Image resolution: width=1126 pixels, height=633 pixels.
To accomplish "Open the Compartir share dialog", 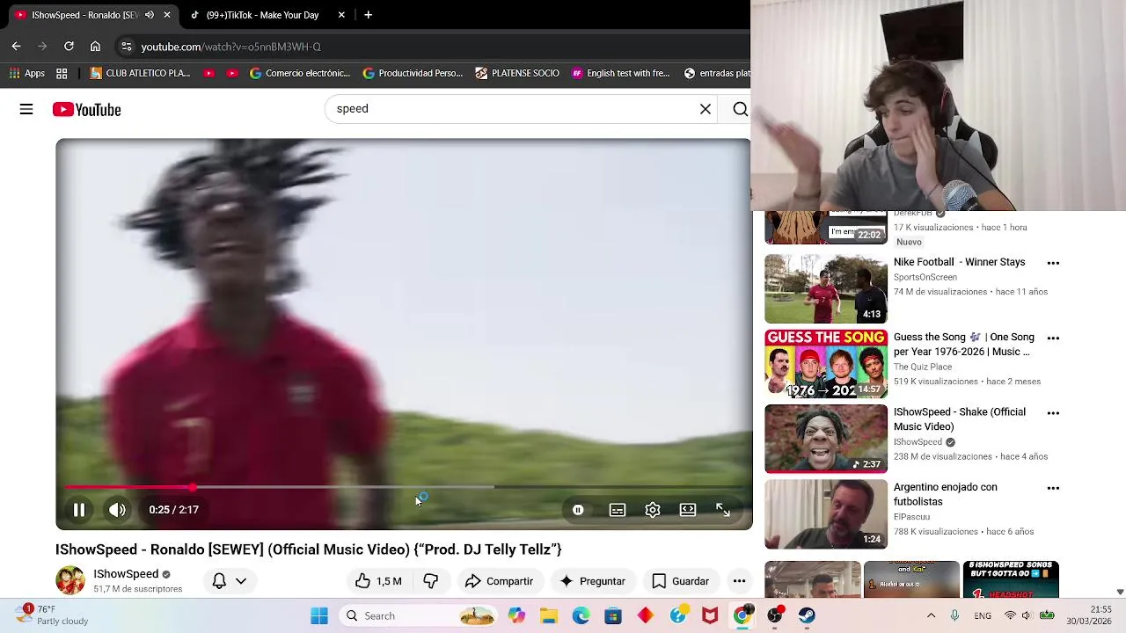I will point(499,581).
